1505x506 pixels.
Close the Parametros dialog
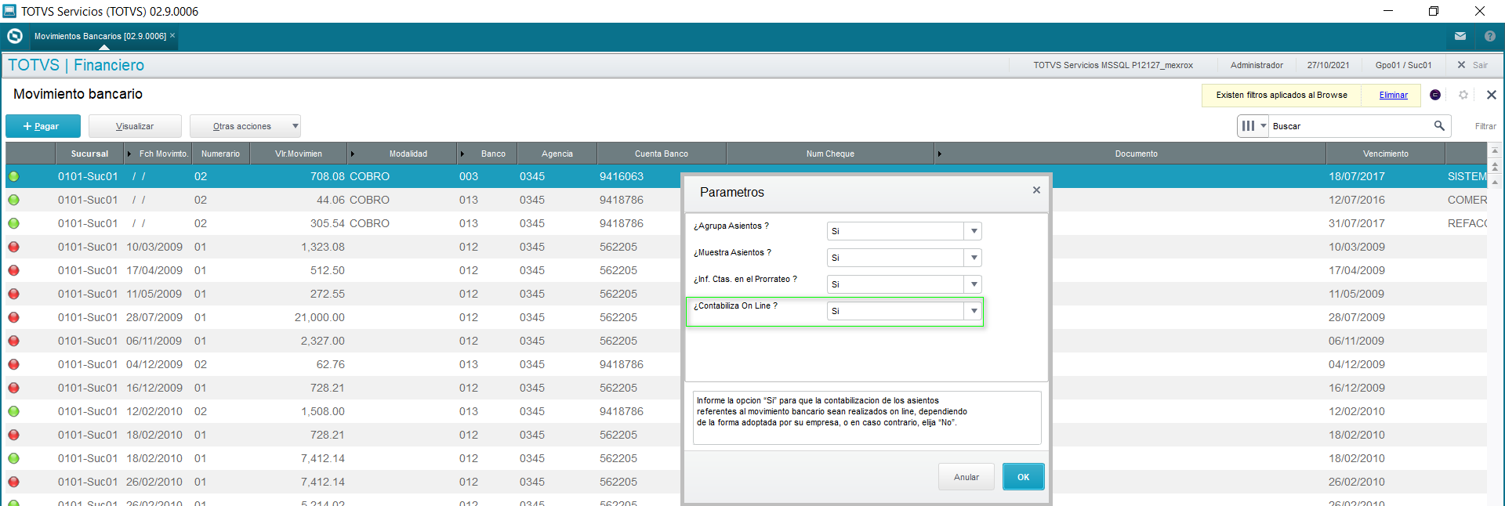(x=1036, y=190)
